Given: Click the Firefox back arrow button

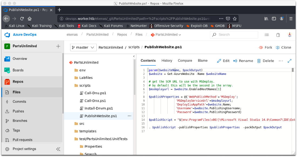Looking at the screenshot, I should pyautogui.click(x=6, y=19).
